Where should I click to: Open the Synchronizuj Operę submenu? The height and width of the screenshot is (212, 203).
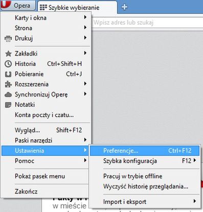pyautogui.click(x=46, y=95)
